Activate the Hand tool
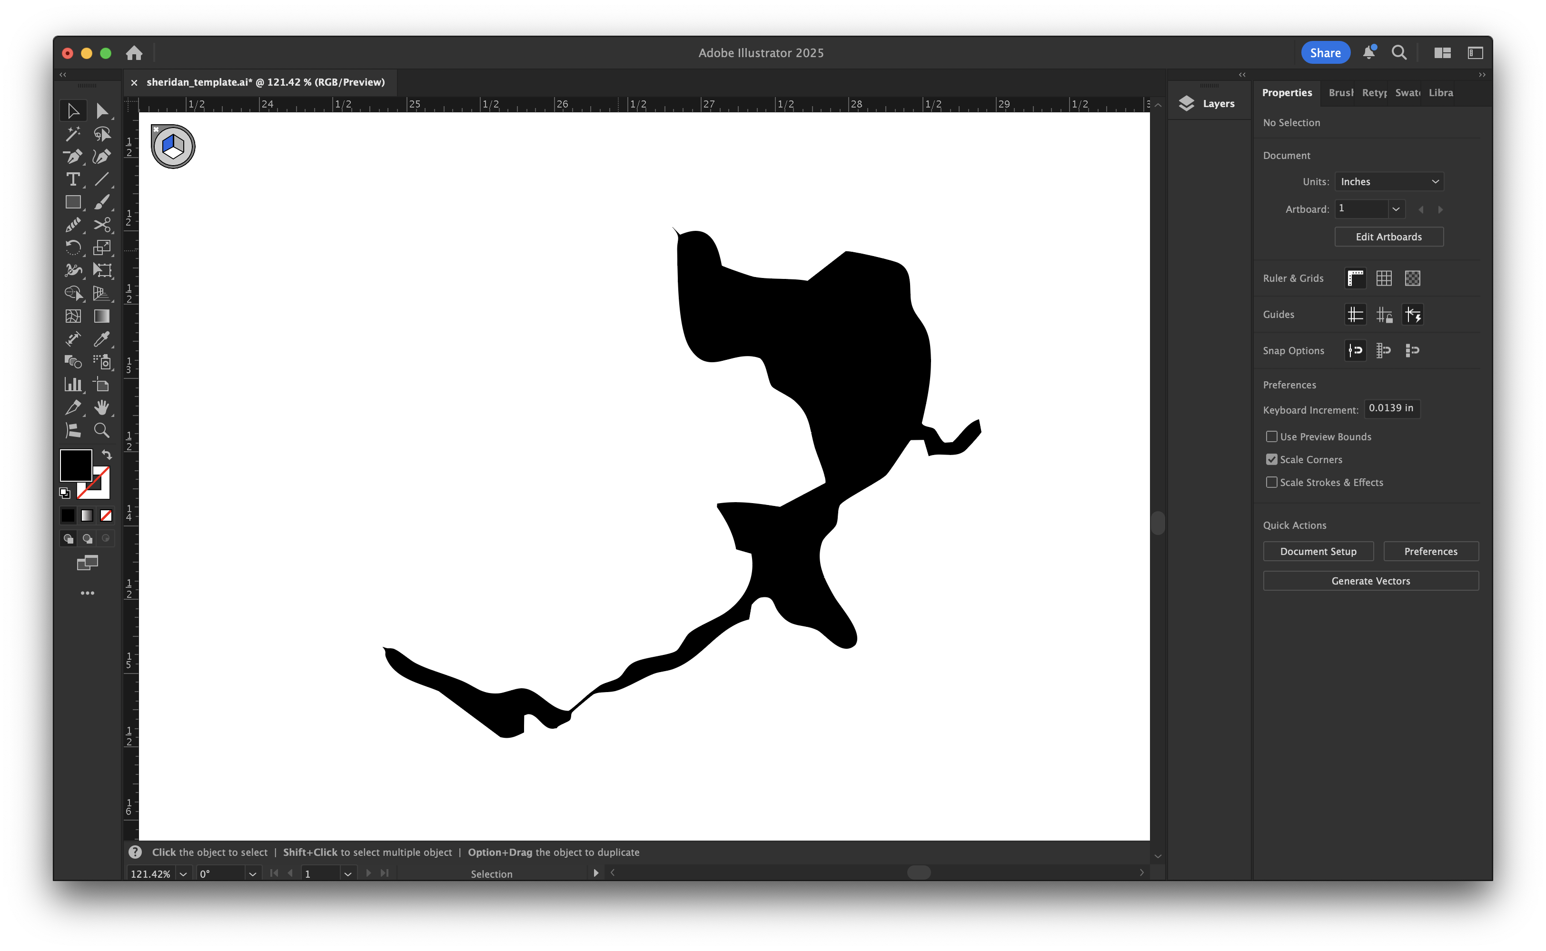 tap(102, 407)
